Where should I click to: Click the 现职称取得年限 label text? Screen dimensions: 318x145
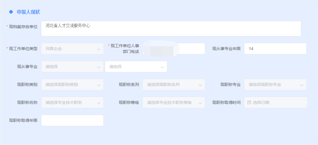[23, 120]
